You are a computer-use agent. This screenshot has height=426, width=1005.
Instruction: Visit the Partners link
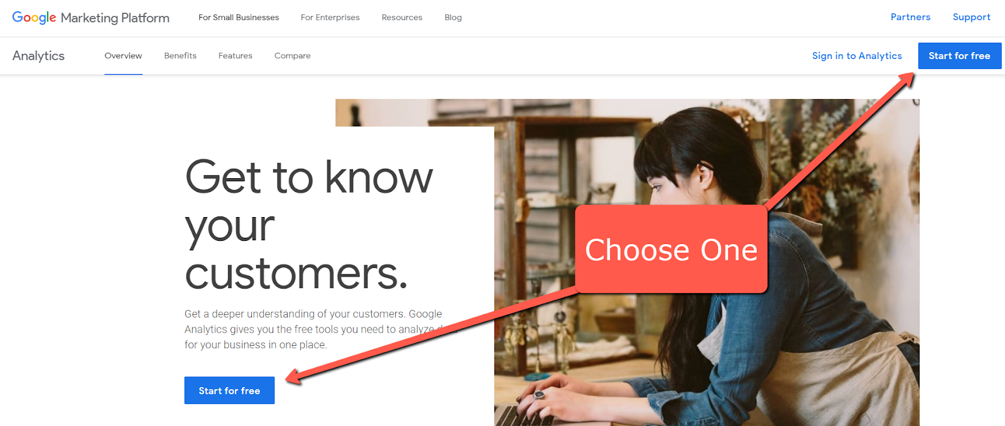(910, 17)
